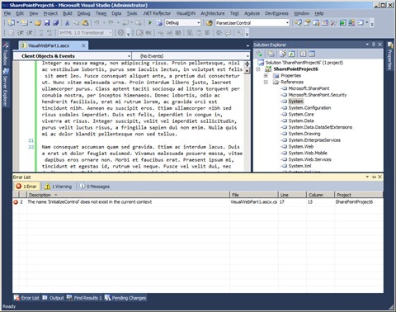Image resolution: width=396 pixels, height=312 pixels.
Task: Close the VisualWebPart1.ascx tab
Action: coord(83,45)
